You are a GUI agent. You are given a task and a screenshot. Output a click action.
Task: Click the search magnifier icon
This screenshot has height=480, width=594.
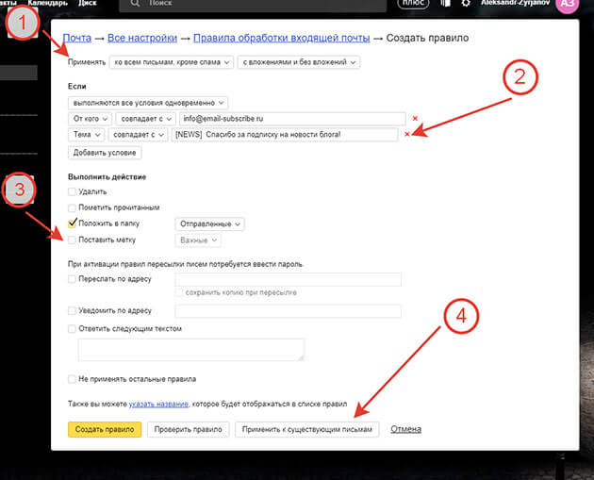135,3
